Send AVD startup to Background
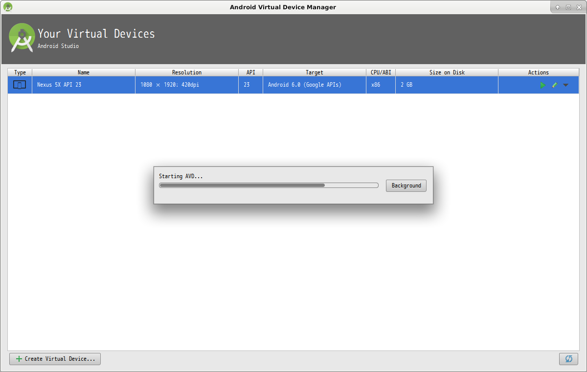Screen dimensions: 587x372 click(x=406, y=186)
